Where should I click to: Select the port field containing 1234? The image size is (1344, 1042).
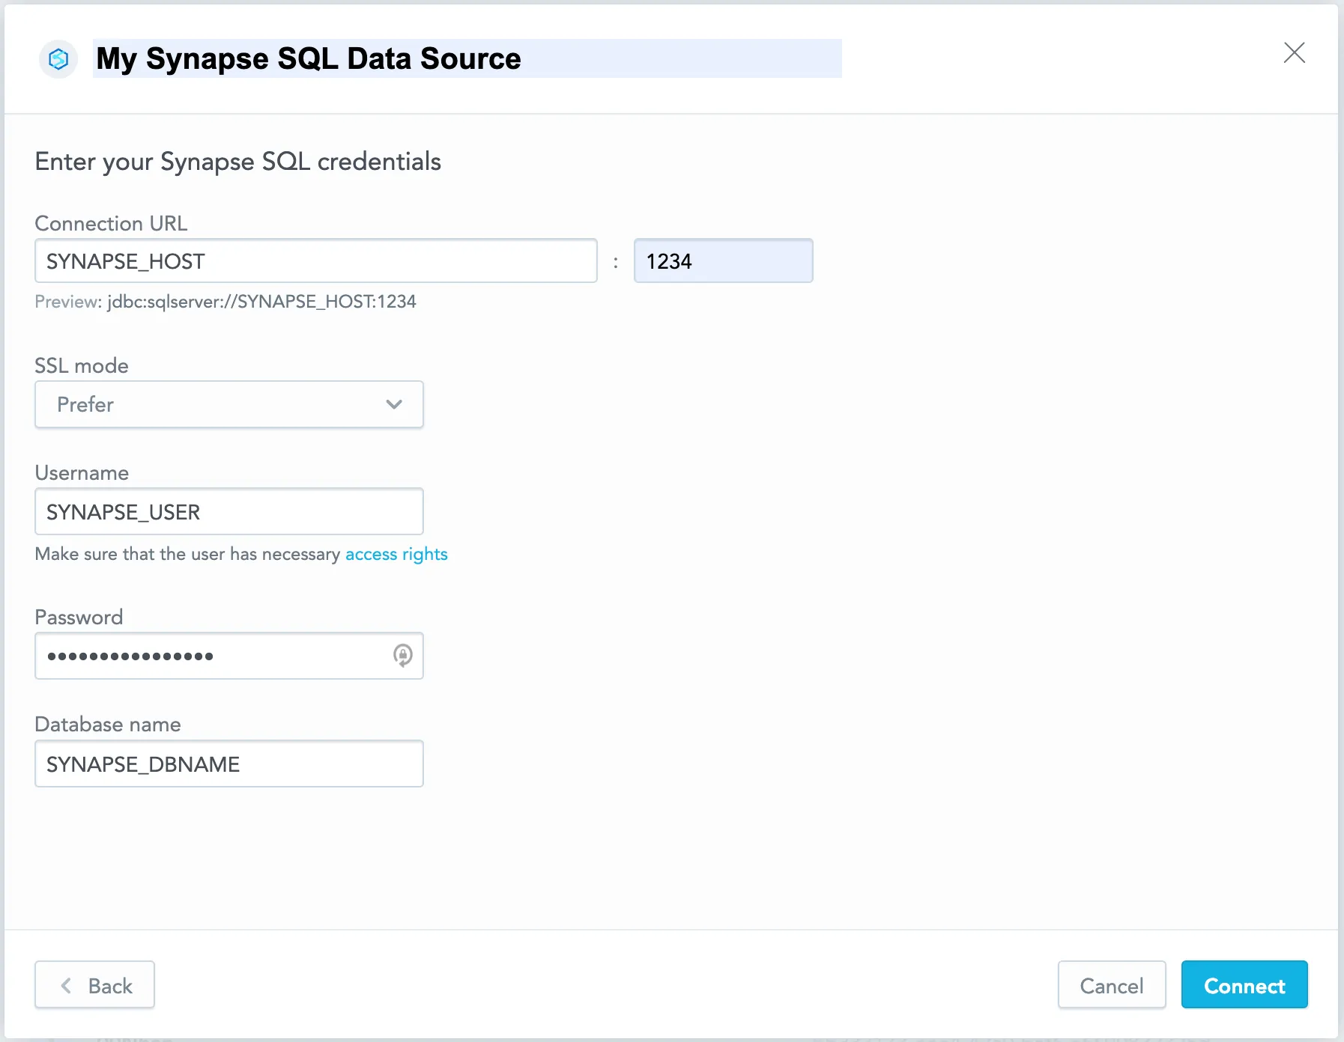(x=722, y=260)
